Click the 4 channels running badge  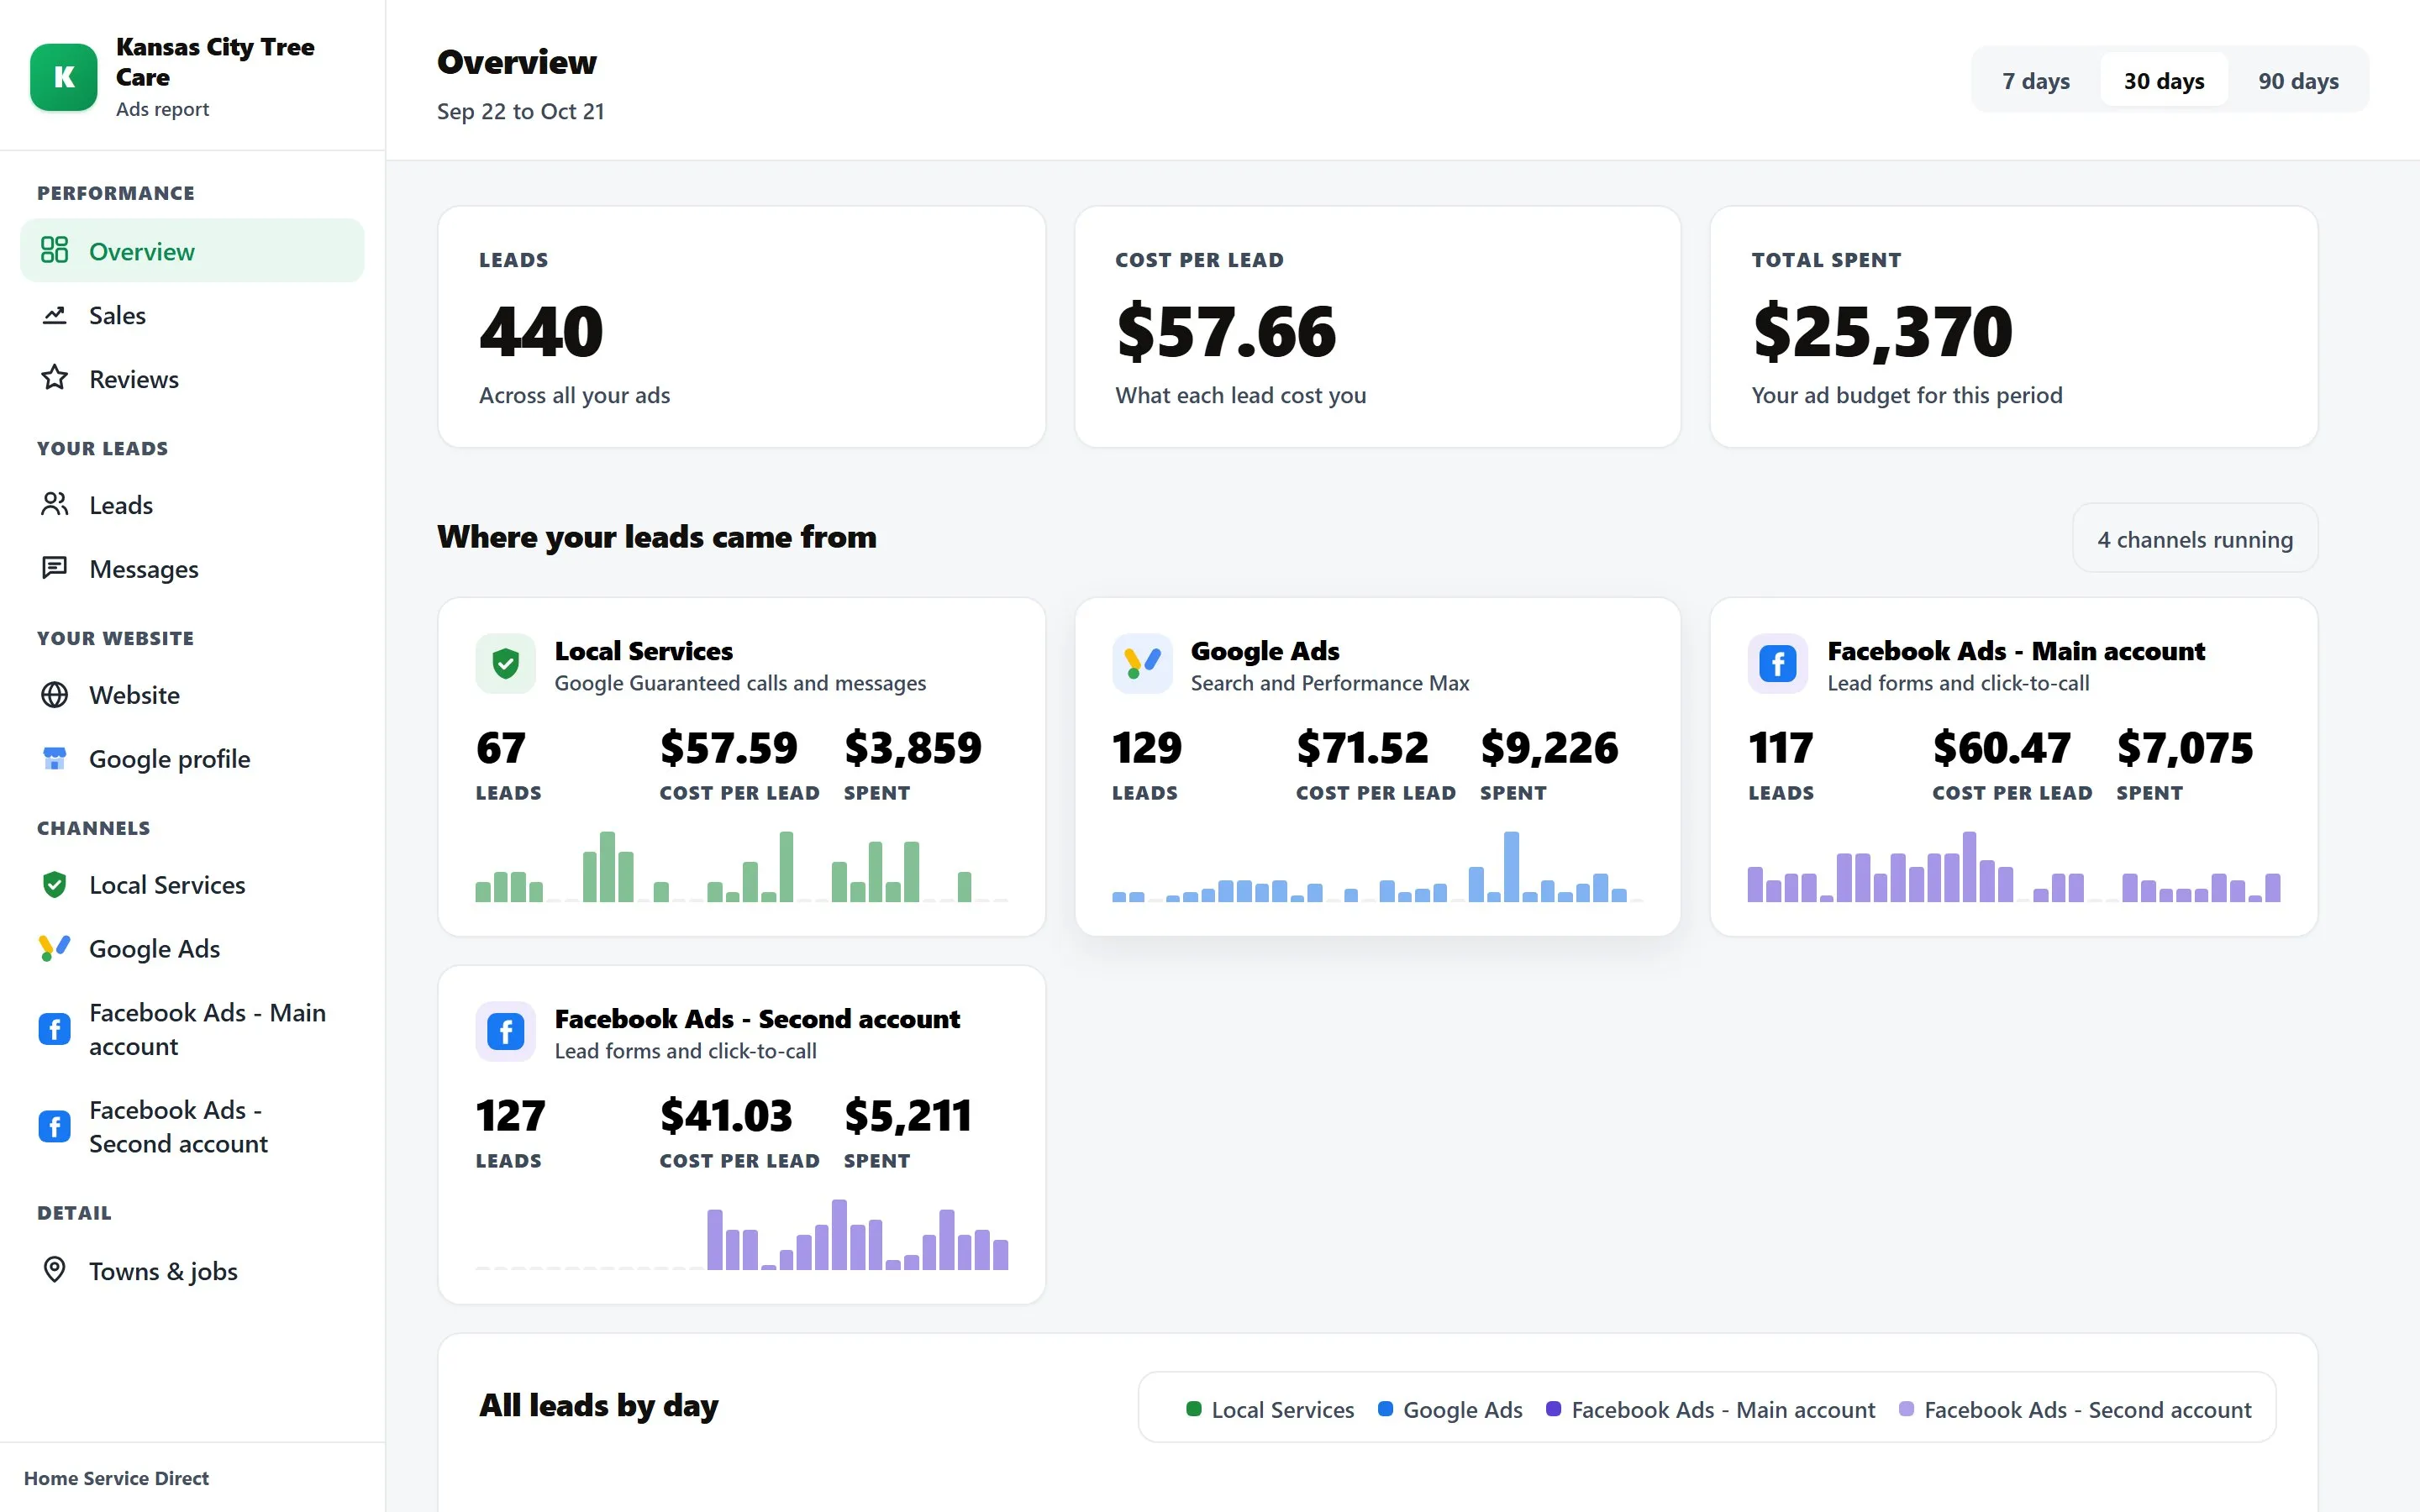click(2195, 539)
